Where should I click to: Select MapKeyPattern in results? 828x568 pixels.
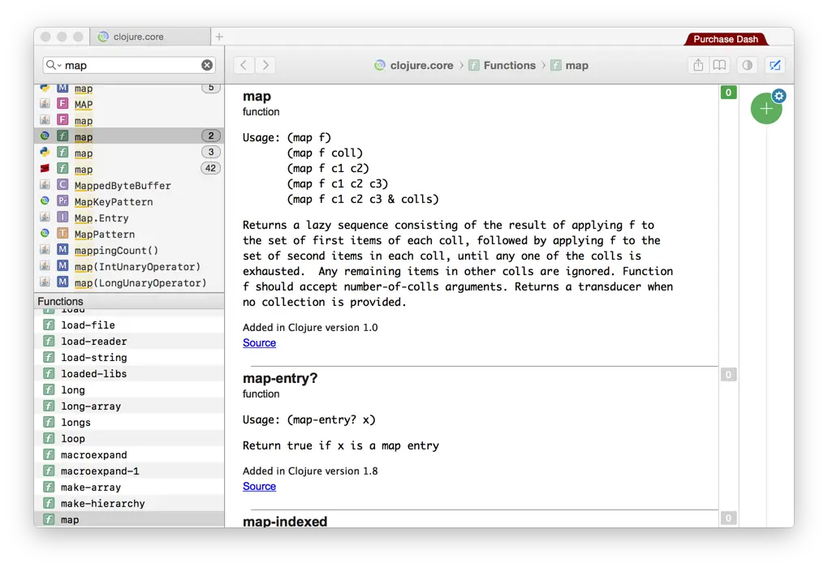(129, 201)
